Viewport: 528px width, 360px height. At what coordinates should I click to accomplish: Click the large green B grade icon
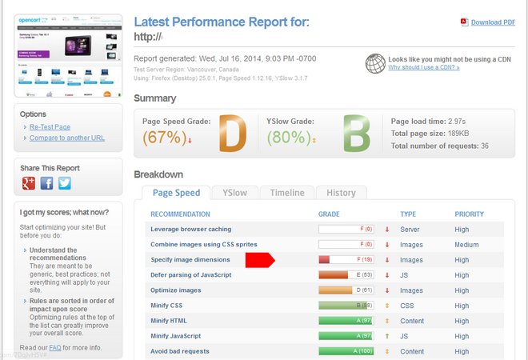coord(357,133)
